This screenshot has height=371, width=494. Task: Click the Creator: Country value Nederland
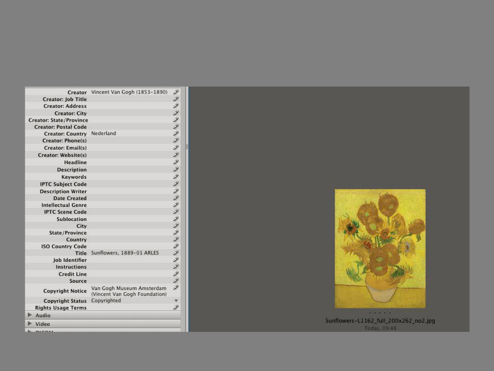pos(104,133)
